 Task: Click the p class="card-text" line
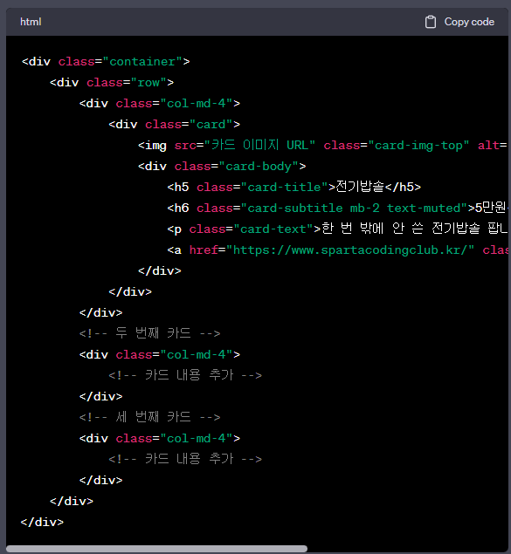tap(338, 229)
